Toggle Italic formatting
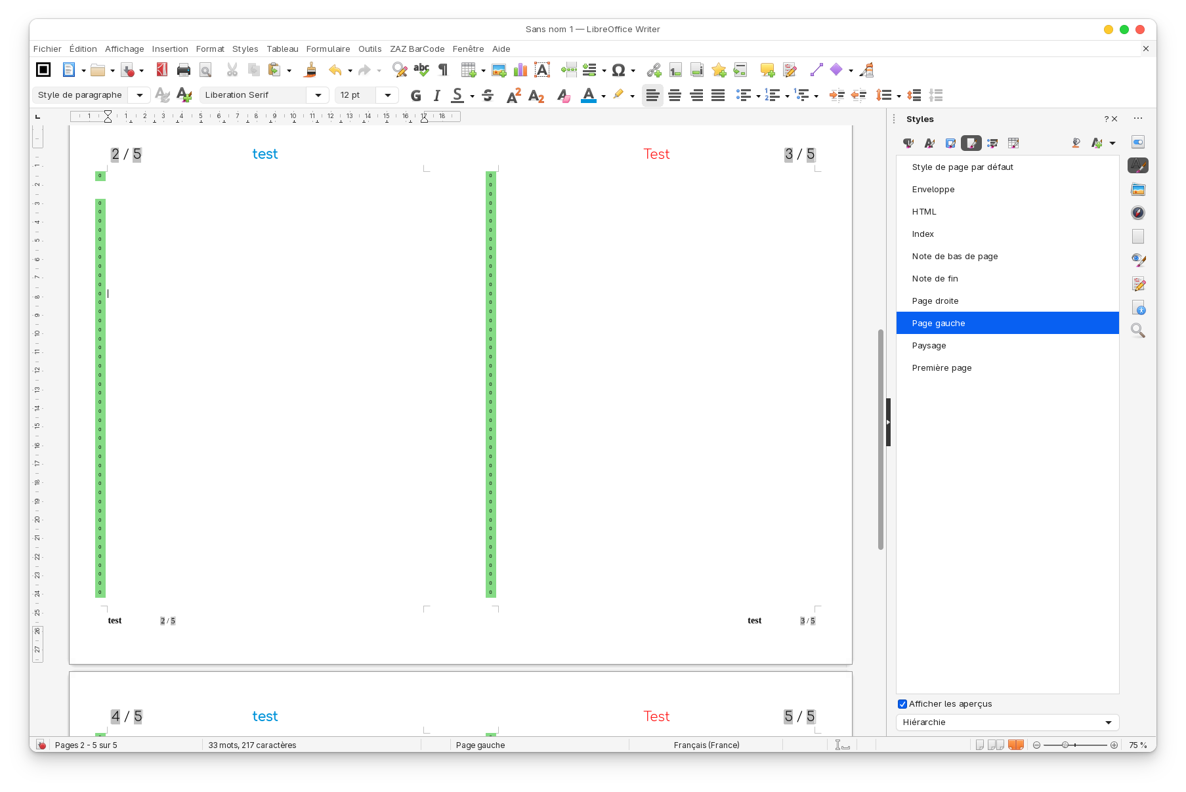 (436, 96)
